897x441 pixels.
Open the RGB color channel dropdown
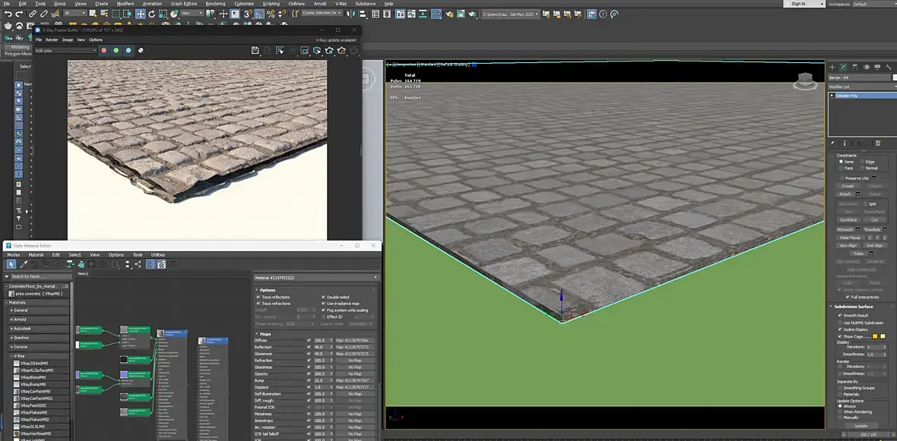(66, 51)
